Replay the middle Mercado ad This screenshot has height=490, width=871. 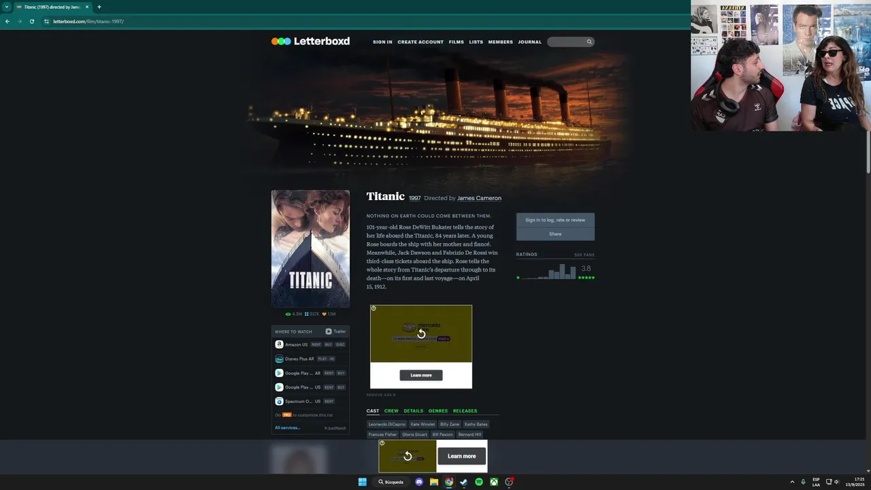(x=421, y=333)
